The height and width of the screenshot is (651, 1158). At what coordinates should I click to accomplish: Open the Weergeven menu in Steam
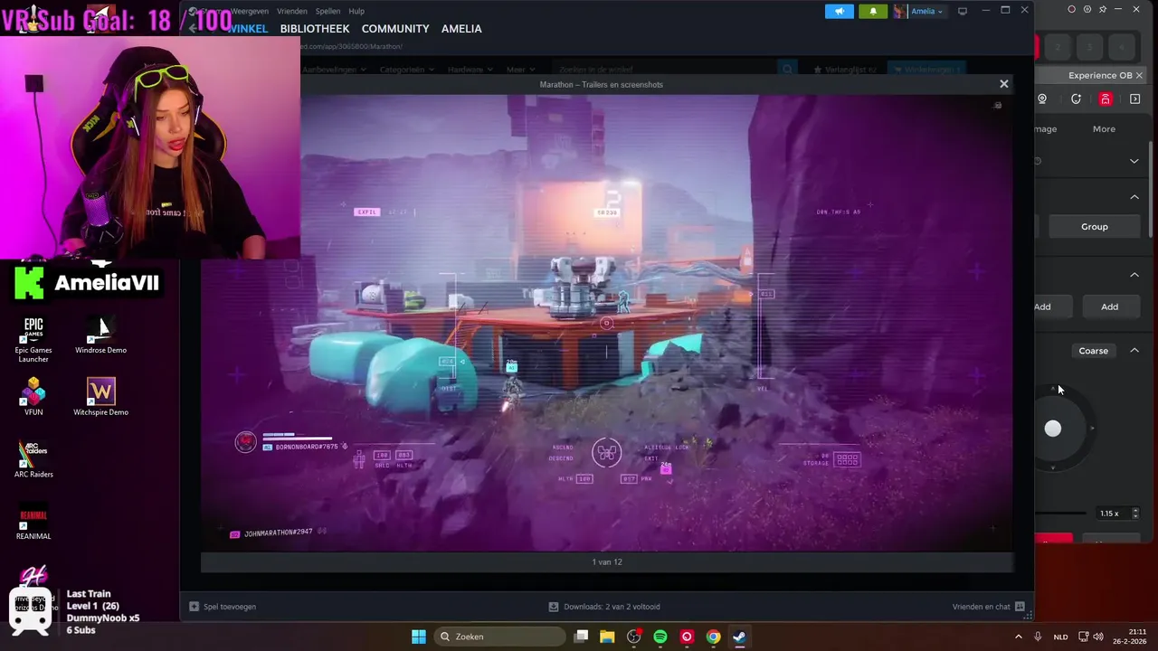250,11
